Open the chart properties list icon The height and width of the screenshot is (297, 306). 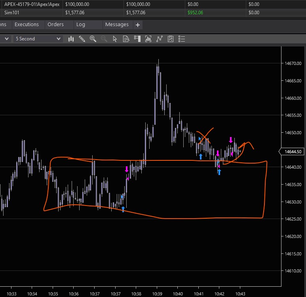[182, 39]
